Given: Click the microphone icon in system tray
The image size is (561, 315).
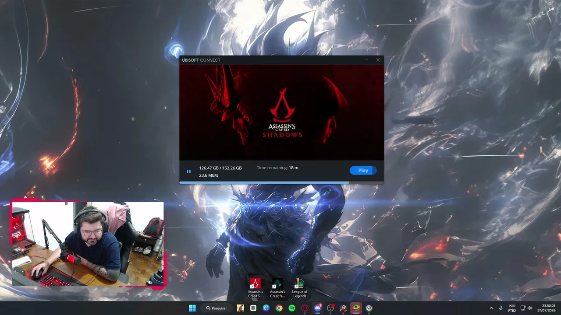Looking at the screenshot, I should click(501, 308).
